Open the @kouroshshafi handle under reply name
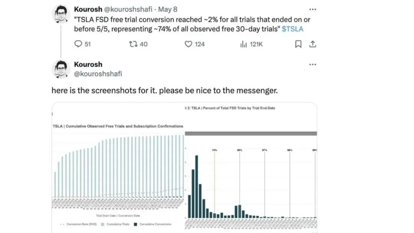The width and height of the screenshot is (414, 233). click(98, 74)
